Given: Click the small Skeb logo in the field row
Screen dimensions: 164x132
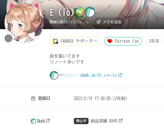Looking at the screenshot, I should [x=33, y=121].
